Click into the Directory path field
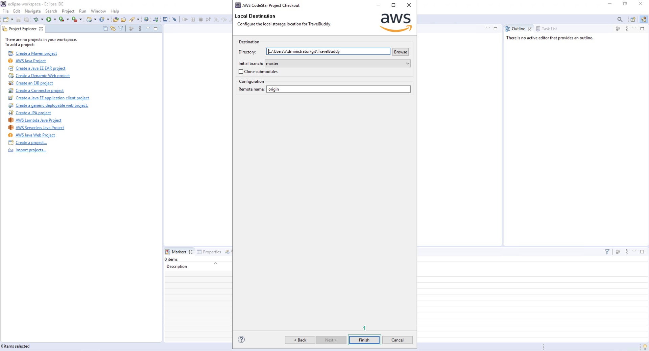The width and height of the screenshot is (649, 351). [328, 51]
